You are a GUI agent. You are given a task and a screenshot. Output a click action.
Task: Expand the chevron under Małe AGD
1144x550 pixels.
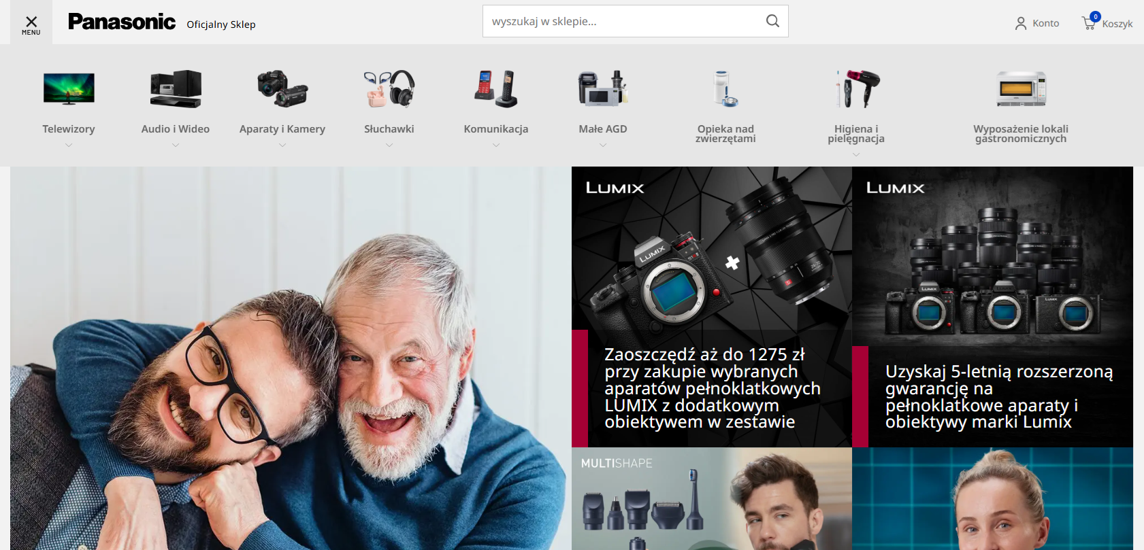point(603,145)
